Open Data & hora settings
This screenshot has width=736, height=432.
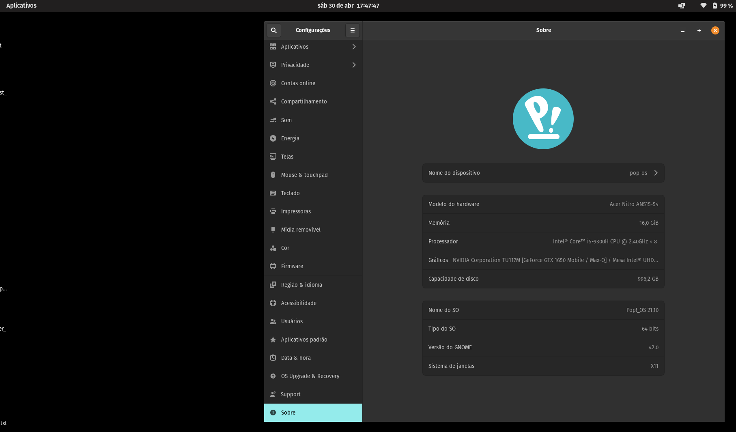pos(313,358)
